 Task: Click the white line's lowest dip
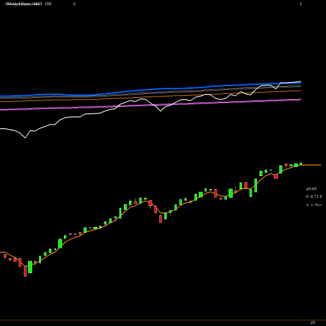[25, 138]
